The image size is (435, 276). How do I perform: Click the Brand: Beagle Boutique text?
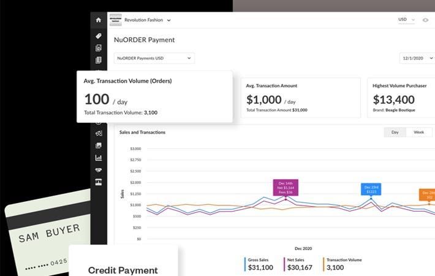[x=394, y=110]
